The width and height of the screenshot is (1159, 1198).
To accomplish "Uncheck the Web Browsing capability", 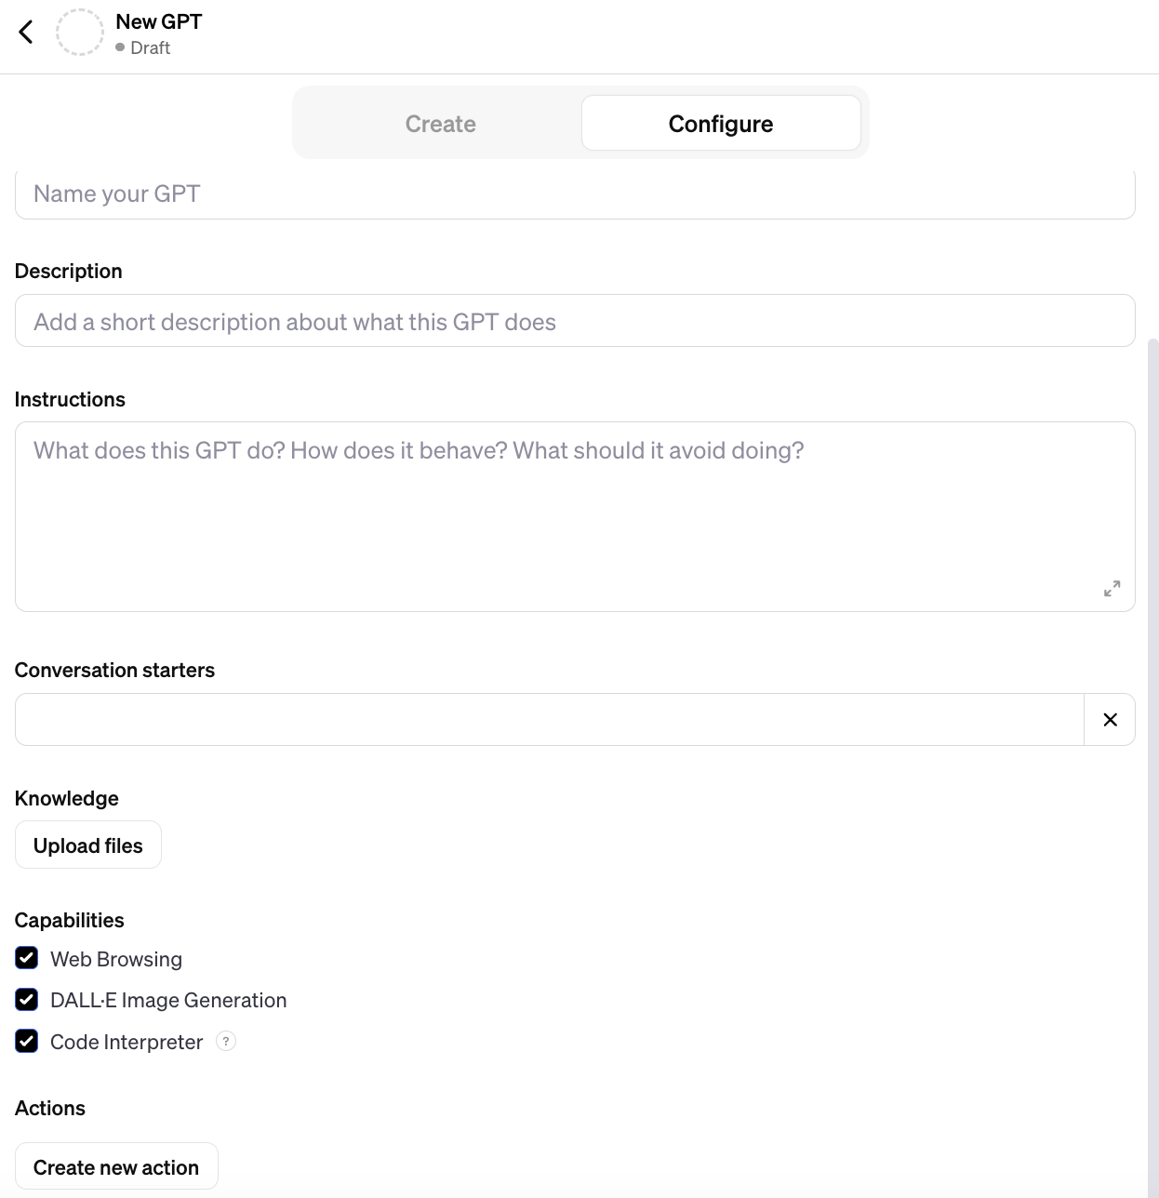I will coord(27,958).
